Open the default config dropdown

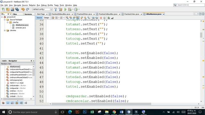(x=51, y=9)
